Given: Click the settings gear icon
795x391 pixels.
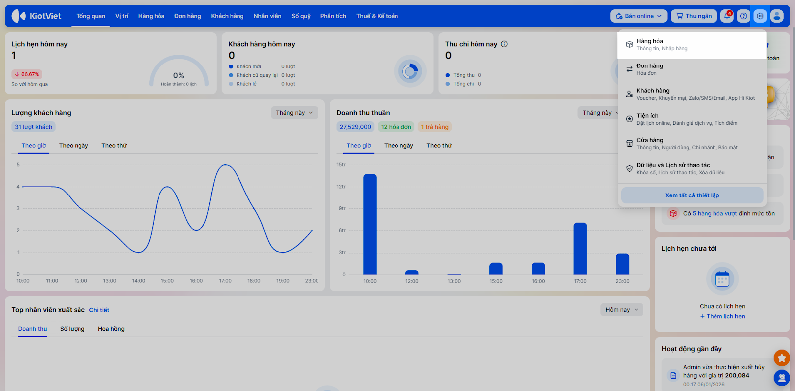Looking at the screenshot, I should tap(760, 16).
